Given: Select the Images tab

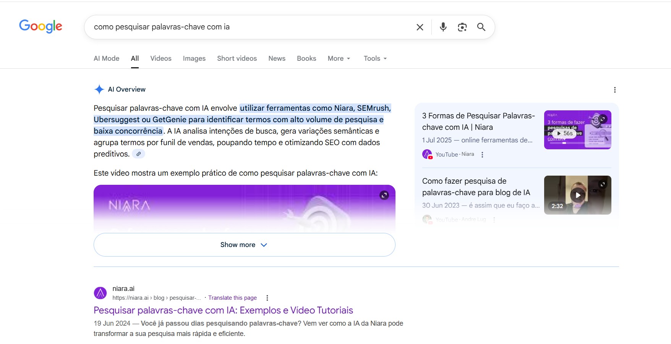Looking at the screenshot, I should [x=194, y=58].
